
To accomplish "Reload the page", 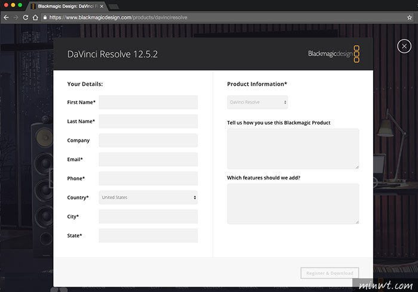I will (26, 17).
